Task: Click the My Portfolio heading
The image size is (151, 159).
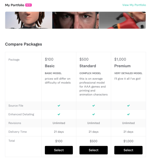Action: tap(15, 5)
